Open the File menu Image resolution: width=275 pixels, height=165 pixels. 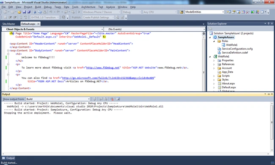click(x=3, y=7)
